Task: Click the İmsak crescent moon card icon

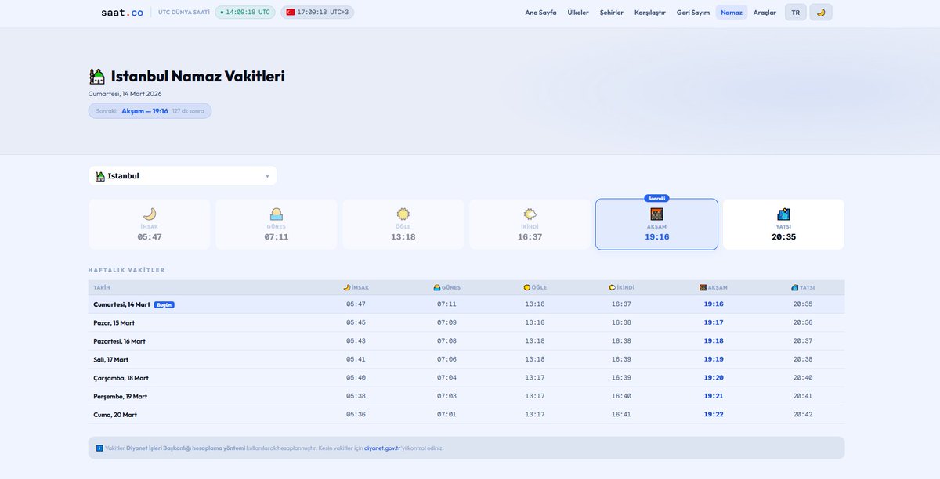Action: [150, 214]
